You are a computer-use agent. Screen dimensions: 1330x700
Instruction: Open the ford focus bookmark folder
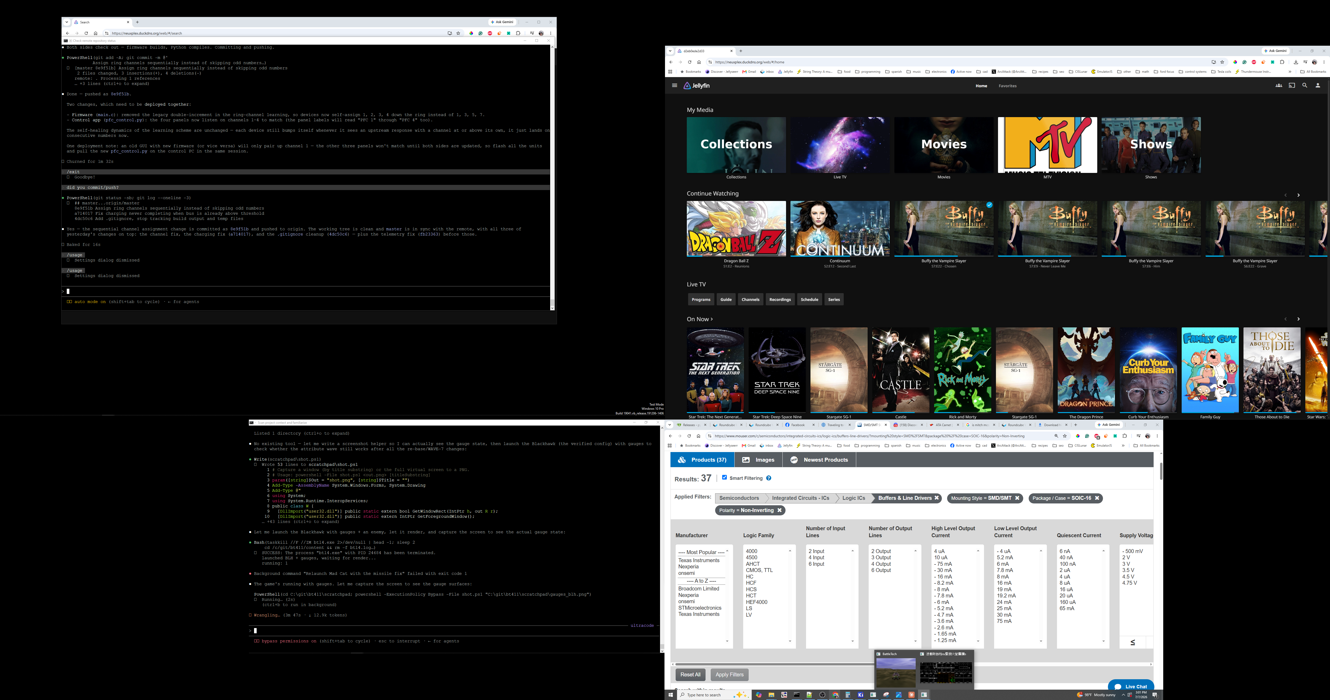click(1164, 72)
